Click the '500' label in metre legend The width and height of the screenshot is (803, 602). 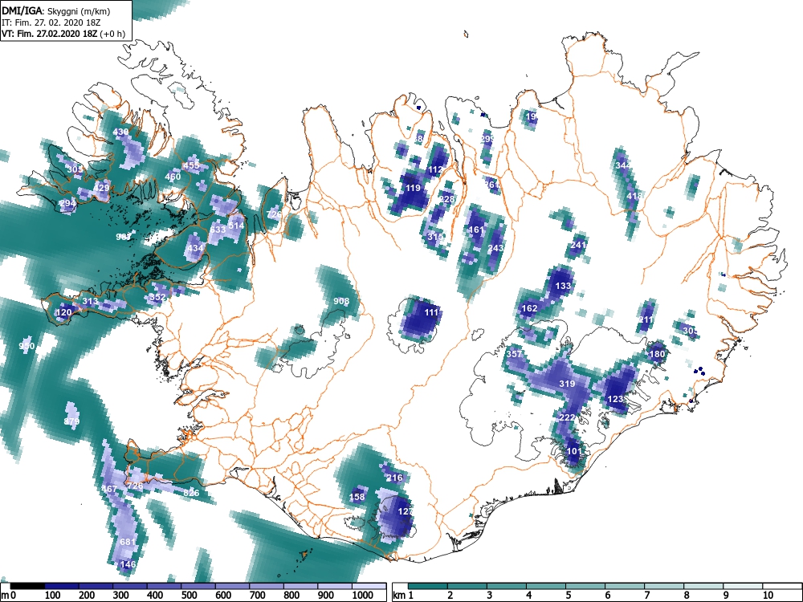tap(189, 596)
